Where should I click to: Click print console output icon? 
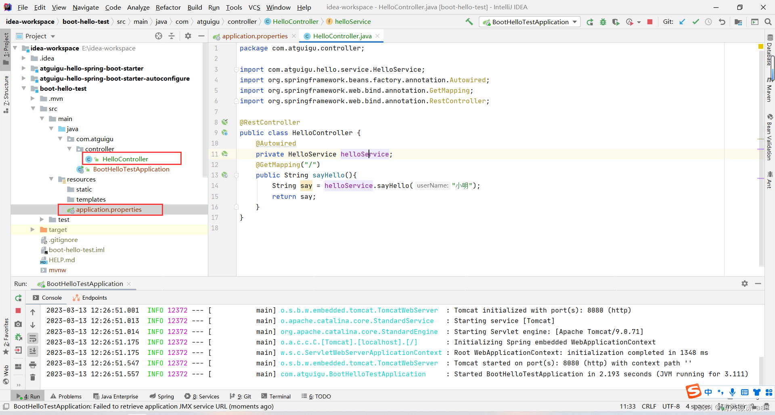(33, 365)
